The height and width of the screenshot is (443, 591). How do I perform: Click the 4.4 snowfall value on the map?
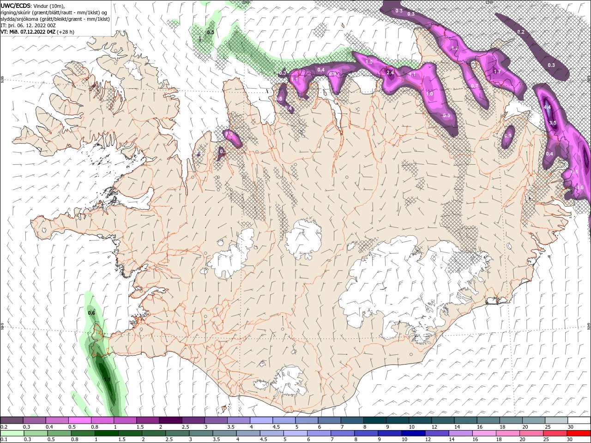[x=548, y=107]
